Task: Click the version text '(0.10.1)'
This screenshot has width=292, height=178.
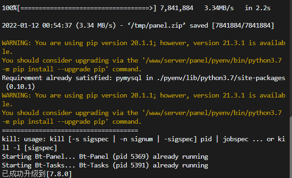Action: [x=20, y=86]
